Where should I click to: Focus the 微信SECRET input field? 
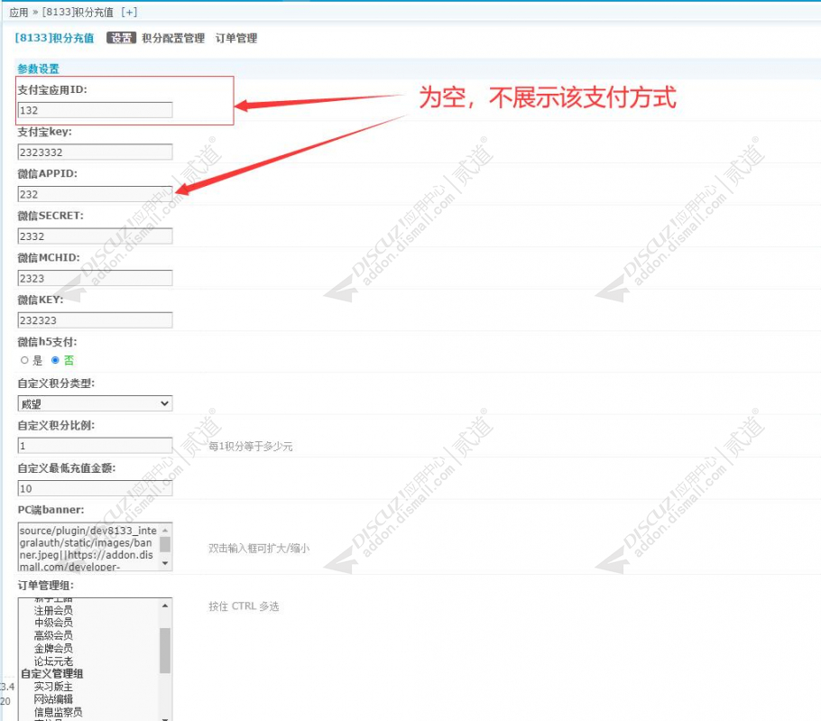(x=95, y=236)
